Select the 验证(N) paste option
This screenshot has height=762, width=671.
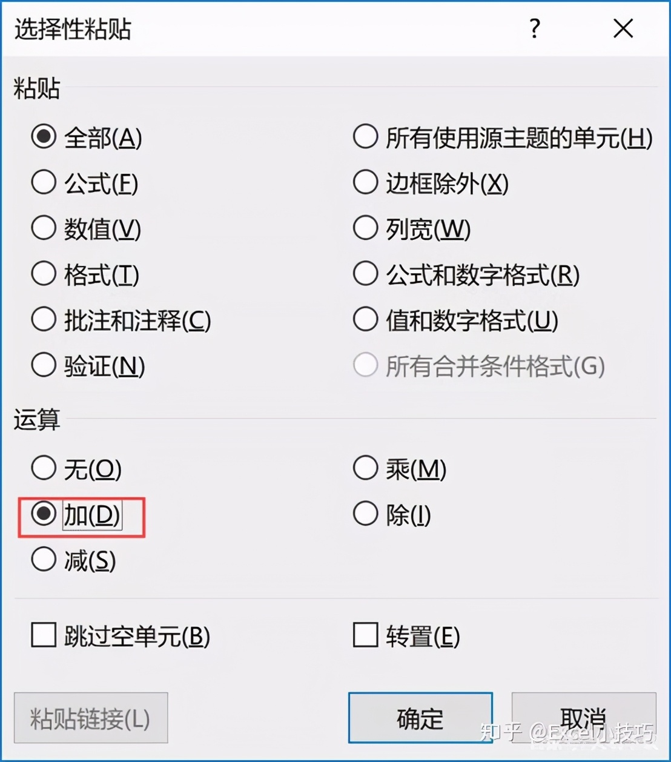pos(44,365)
